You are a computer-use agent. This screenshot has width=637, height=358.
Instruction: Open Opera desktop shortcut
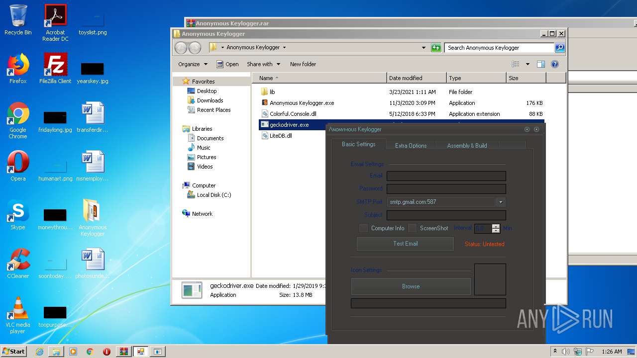[18, 166]
